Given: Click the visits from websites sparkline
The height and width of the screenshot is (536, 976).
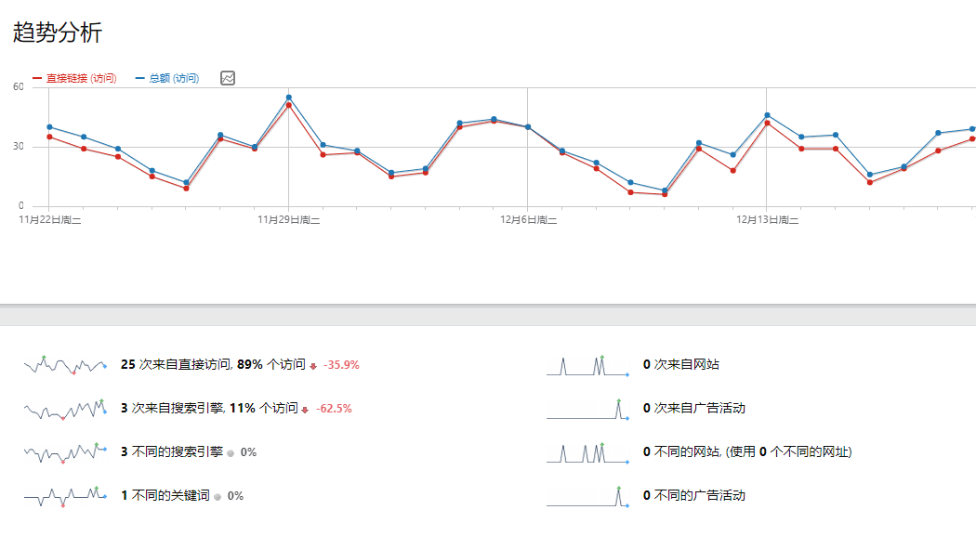Looking at the screenshot, I should point(587,365).
